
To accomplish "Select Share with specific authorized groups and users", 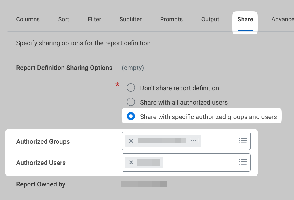I will [131, 116].
